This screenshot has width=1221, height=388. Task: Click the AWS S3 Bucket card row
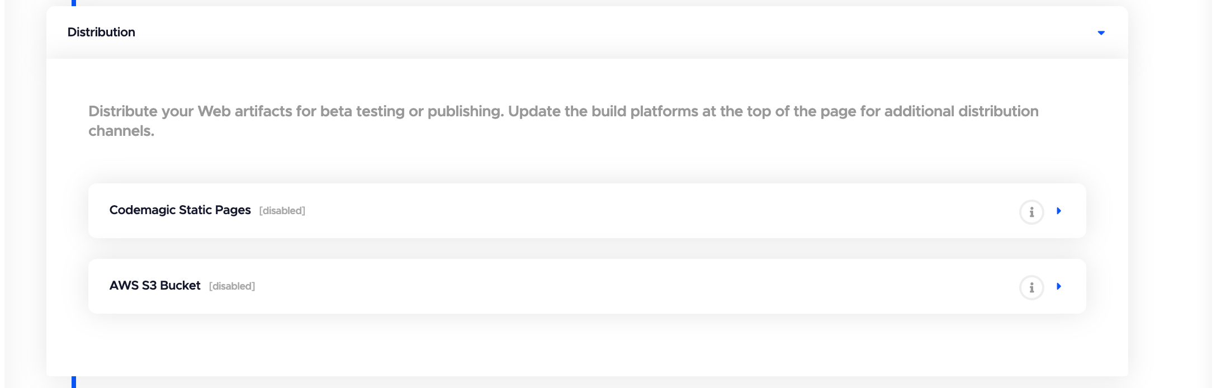(x=587, y=286)
